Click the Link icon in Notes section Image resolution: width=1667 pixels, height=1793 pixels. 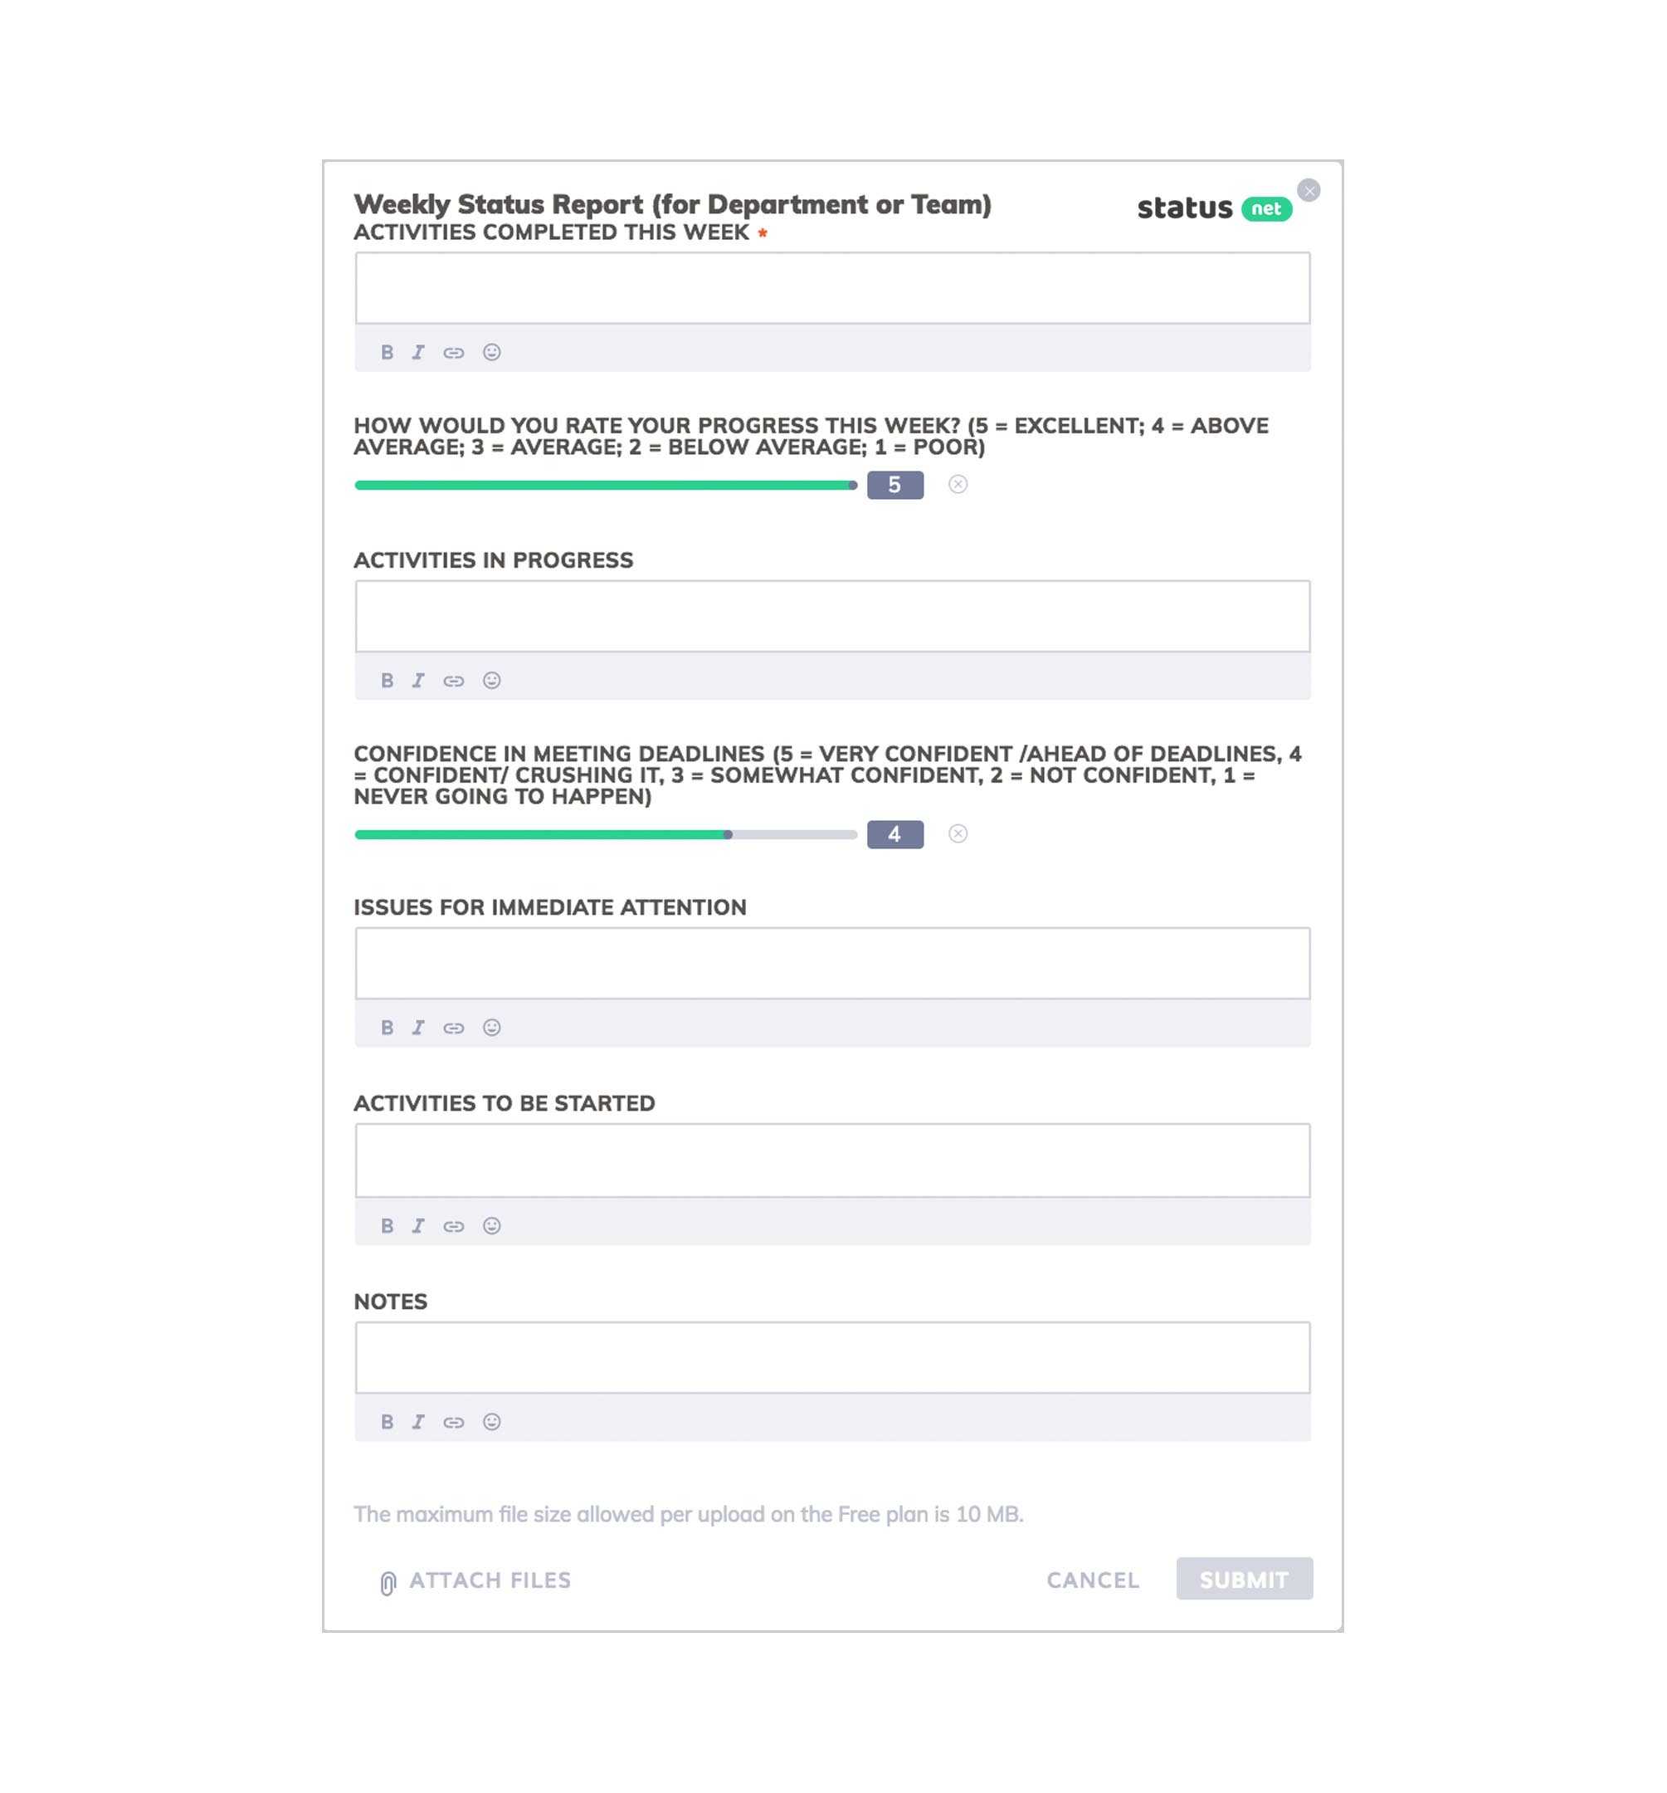point(453,1422)
